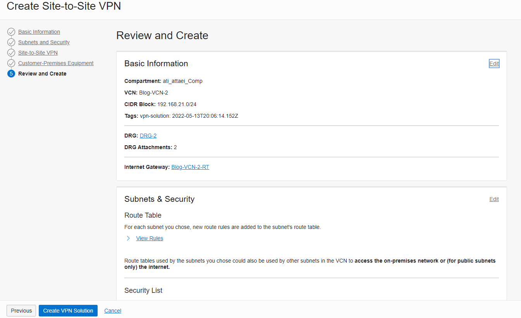Go to Basic Information step in sidebar
521x318 pixels.
pos(39,32)
